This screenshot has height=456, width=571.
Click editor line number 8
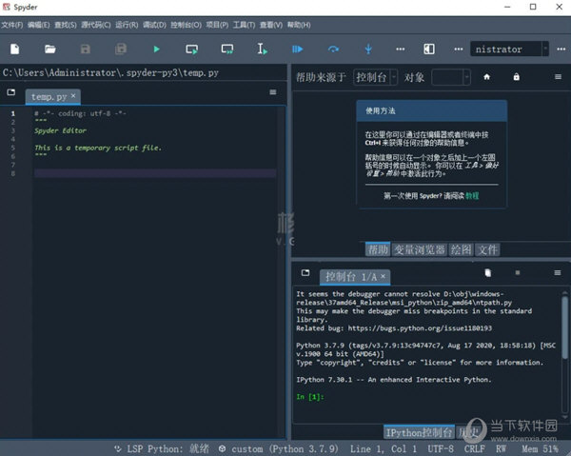[x=13, y=173]
